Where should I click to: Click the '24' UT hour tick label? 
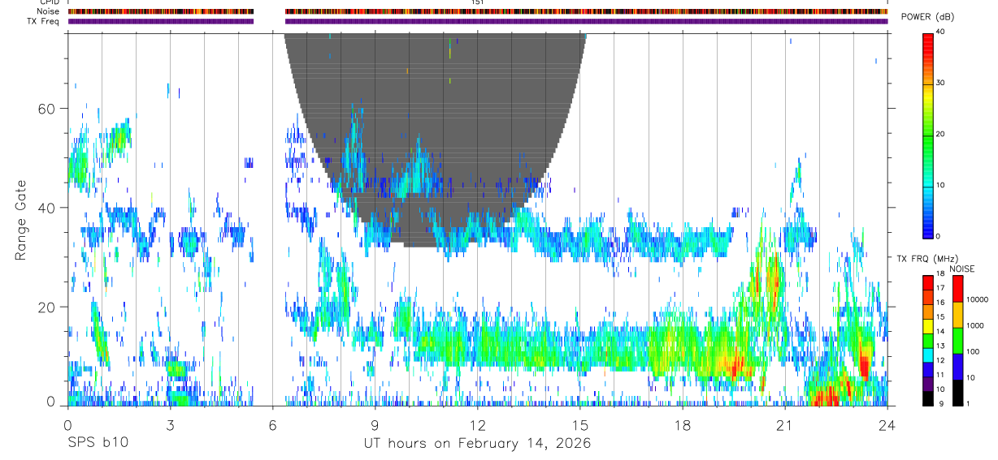[887, 425]
